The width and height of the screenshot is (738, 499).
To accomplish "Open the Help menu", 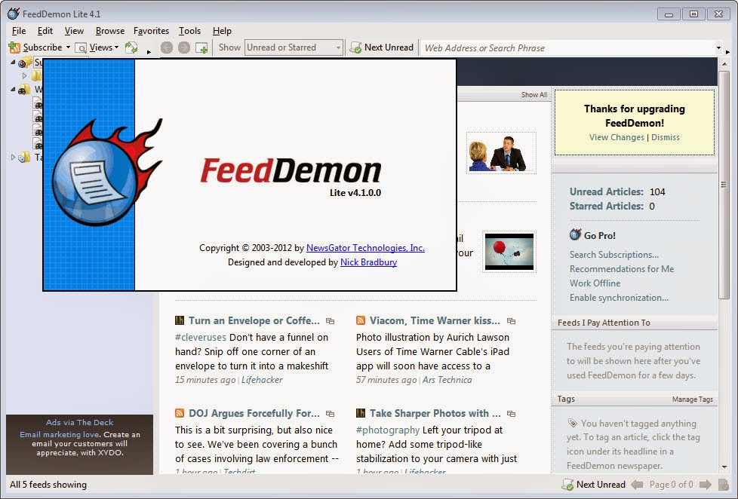I will coord(222,31).
